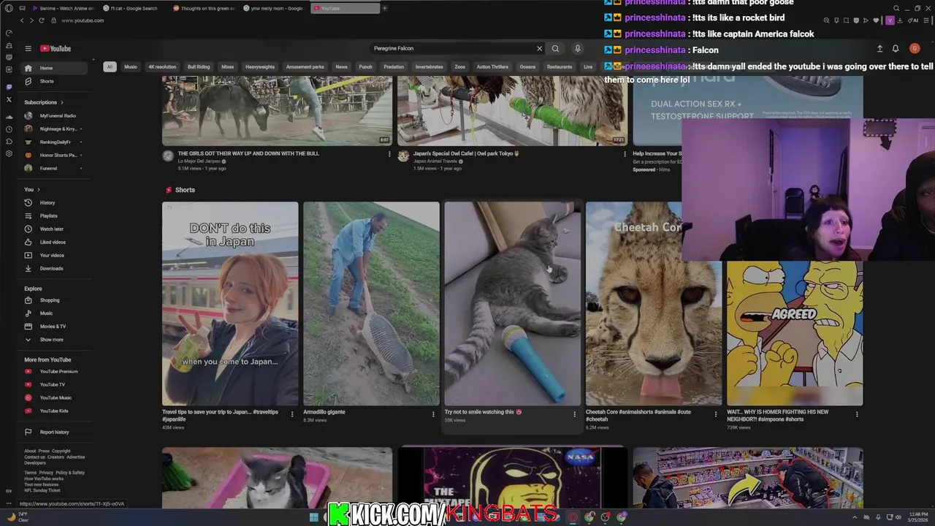Select the All filter chip

[110, 66]
